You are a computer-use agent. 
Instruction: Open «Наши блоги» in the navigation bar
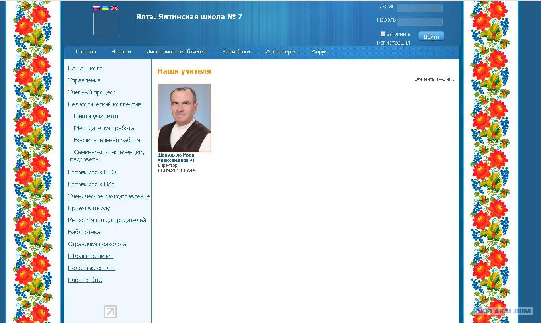236,52
